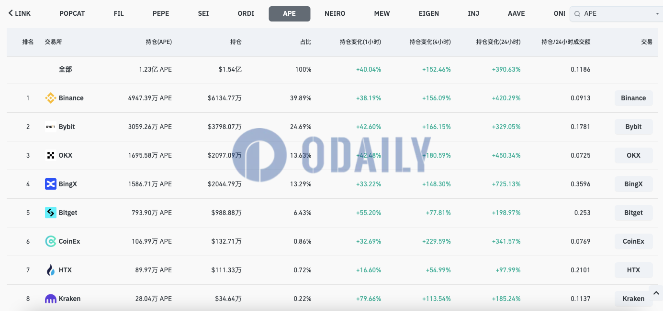
Task: Click CoinEx's +229.59% 4-hour change
Action: [436, 241]
